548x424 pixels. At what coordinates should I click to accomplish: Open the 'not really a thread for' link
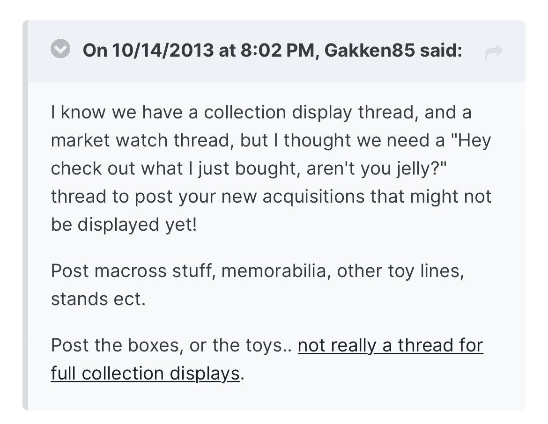coord(390,345)
